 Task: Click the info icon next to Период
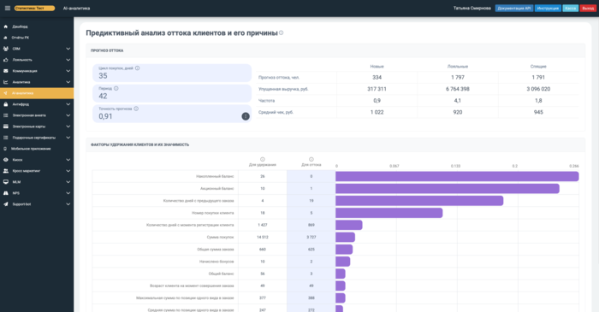click(116, 89)
